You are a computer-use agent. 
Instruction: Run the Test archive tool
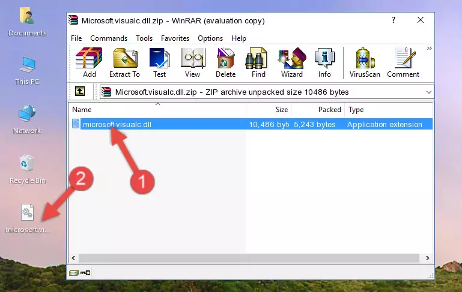(x=159, y=62)
